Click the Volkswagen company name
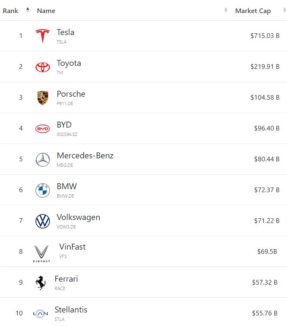 (79, 217)
